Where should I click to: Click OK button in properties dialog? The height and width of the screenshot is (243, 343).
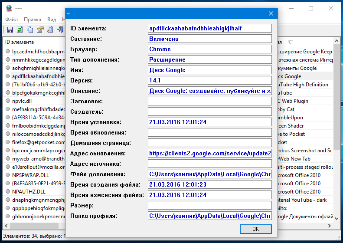tap(256, 229)
